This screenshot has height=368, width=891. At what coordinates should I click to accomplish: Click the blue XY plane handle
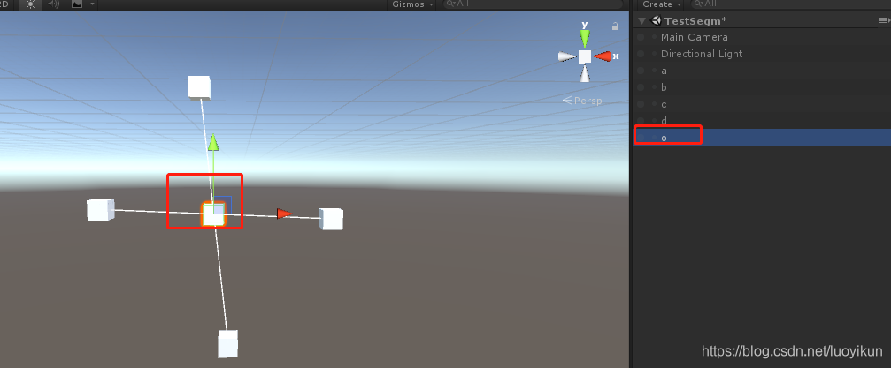coord(222,206)
